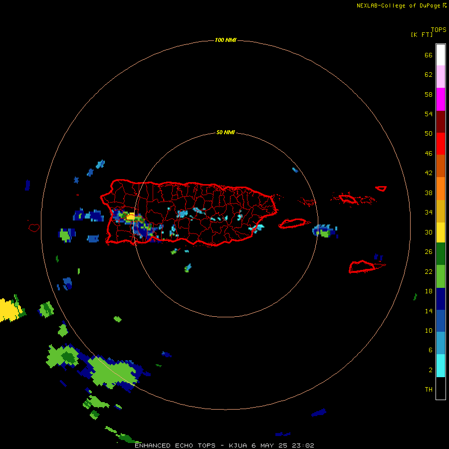Click the light pink 62 kft swatch
Screen dimensions: 449x449
click(x=441, y=77)
